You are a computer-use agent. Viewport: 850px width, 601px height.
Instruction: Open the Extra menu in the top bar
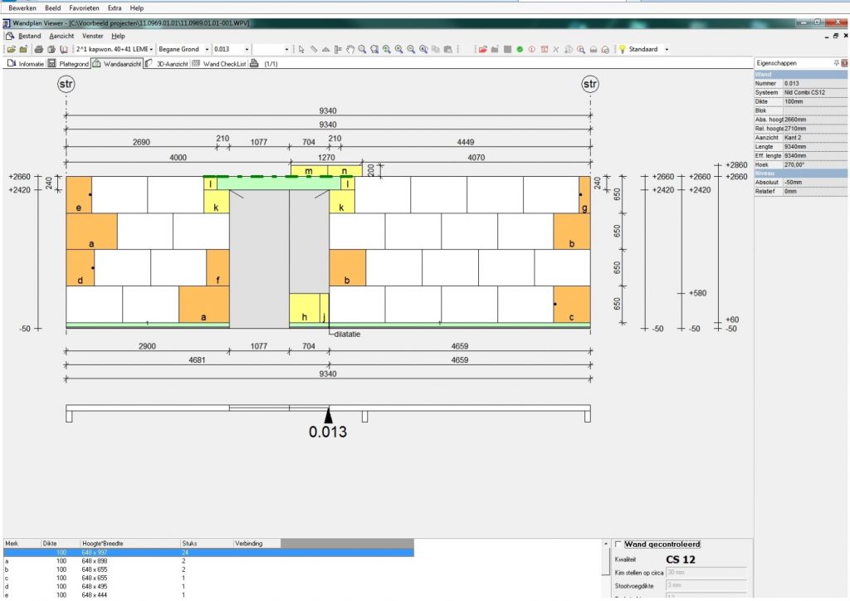115,8
